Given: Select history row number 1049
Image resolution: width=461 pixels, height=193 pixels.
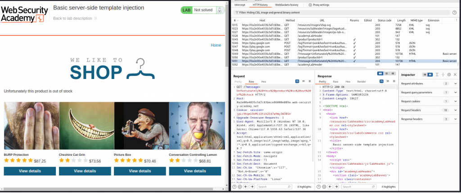Looking at the screenshot, I should pos(344,54).
